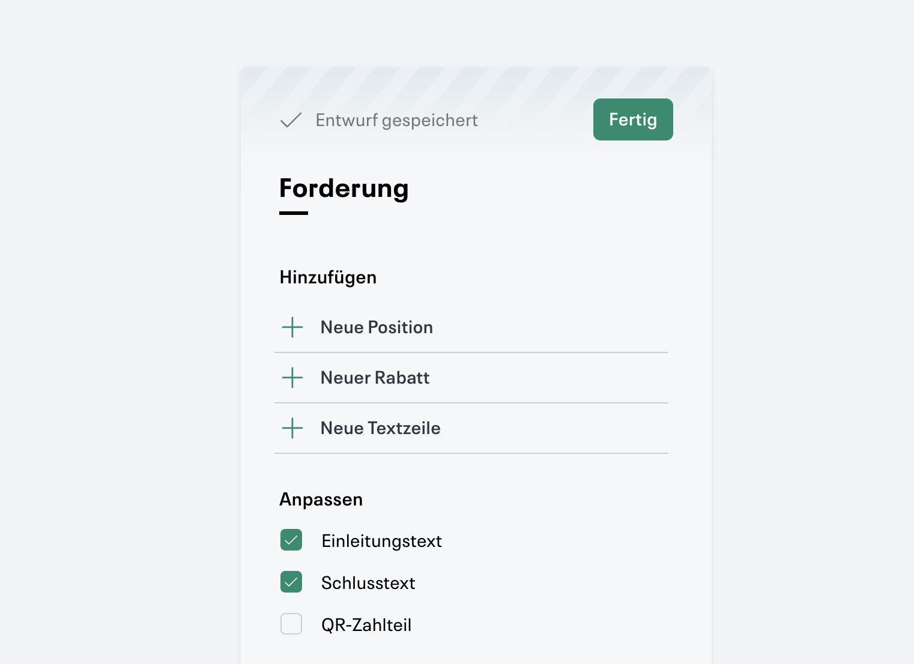Click the Hinzufügen section header
914x664 pixels.
pos(328,277)
